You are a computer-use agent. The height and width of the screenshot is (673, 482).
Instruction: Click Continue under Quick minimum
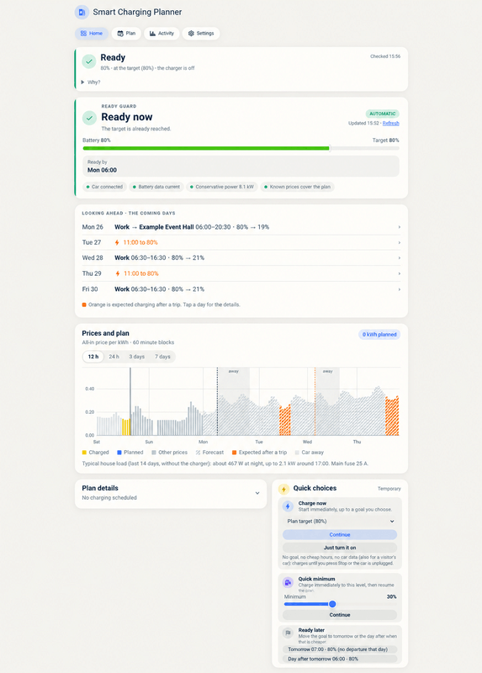click(x=340, y=615)
